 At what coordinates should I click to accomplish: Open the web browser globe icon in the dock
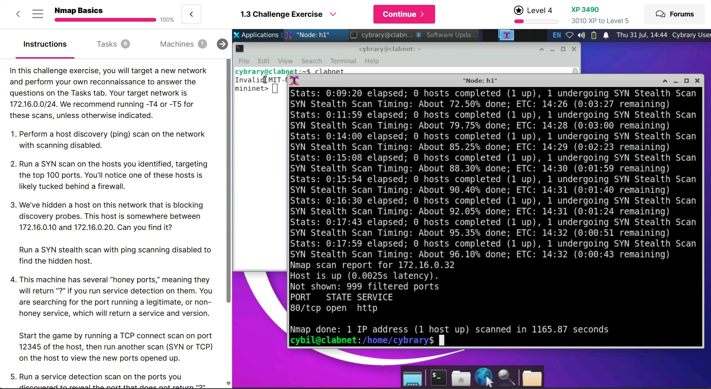(484, 377)
